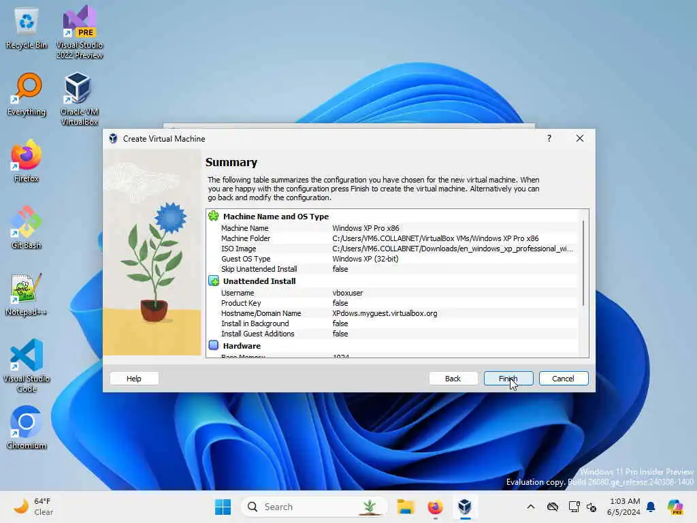Select the Notepad++ desktop shortcut

coord(27,294)
